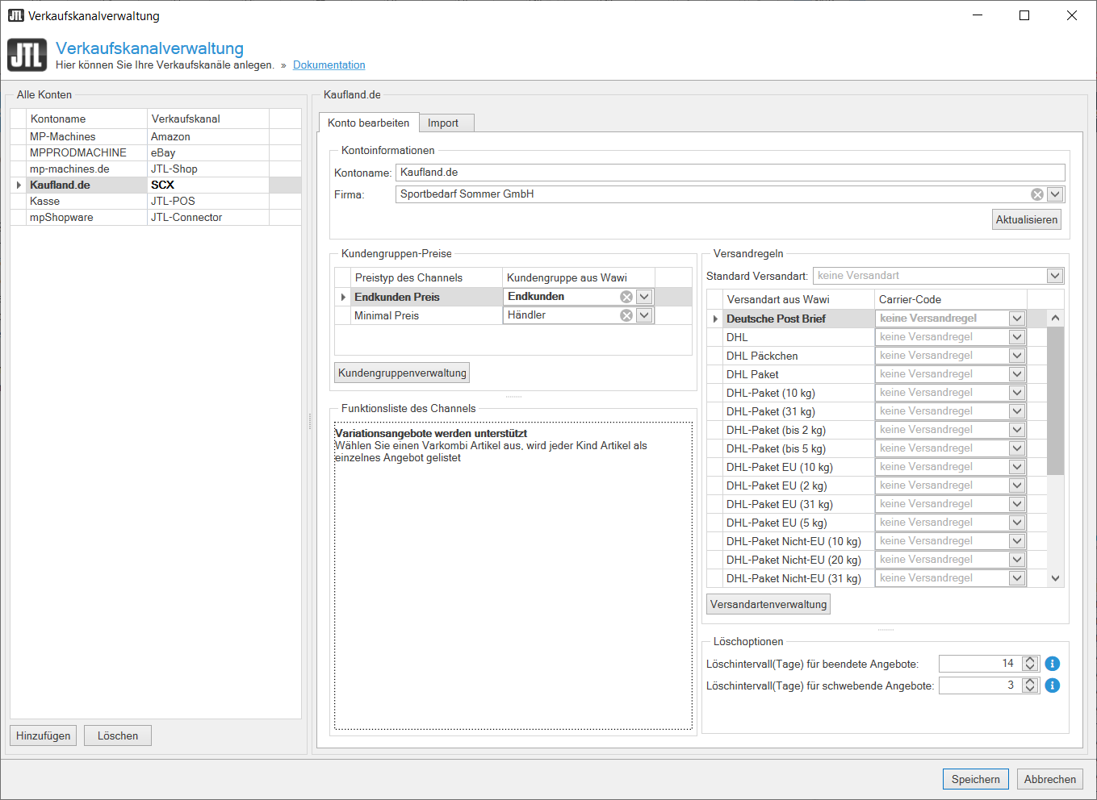This screenshot has width=1097, height=800.
Task: Select the Kasse account row
Action: pos(156,202)
